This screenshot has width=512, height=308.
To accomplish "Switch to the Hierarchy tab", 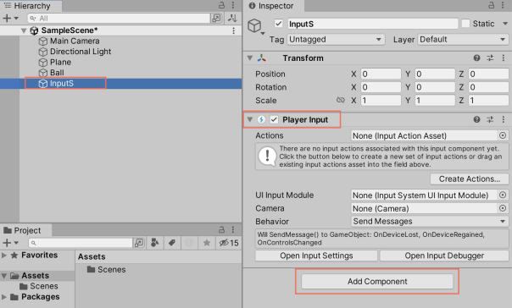I will [31, 6].
